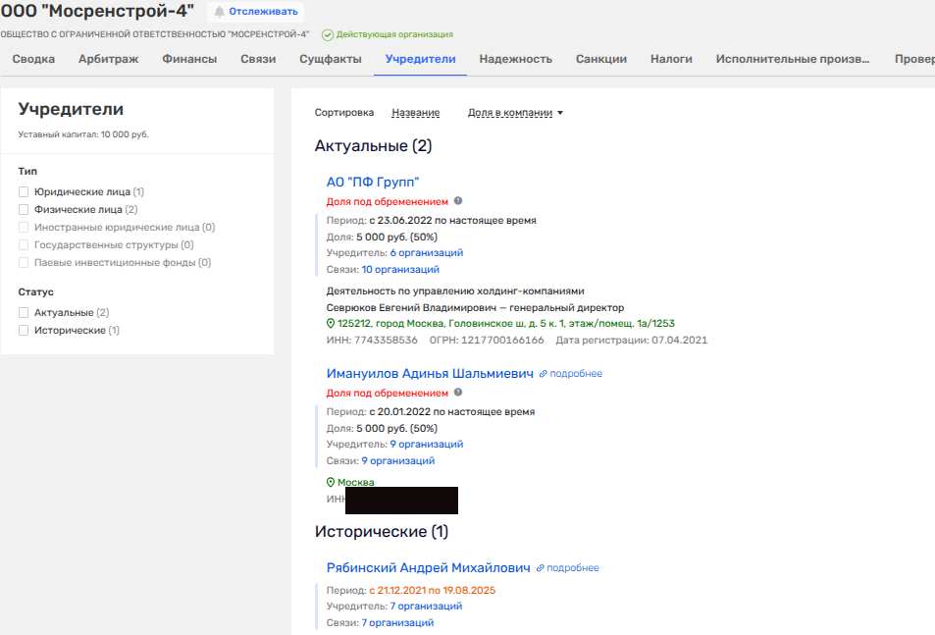Open Рябинский Андрей Михайлович profile
Screen dimensions: 935x635
(428, 567)
